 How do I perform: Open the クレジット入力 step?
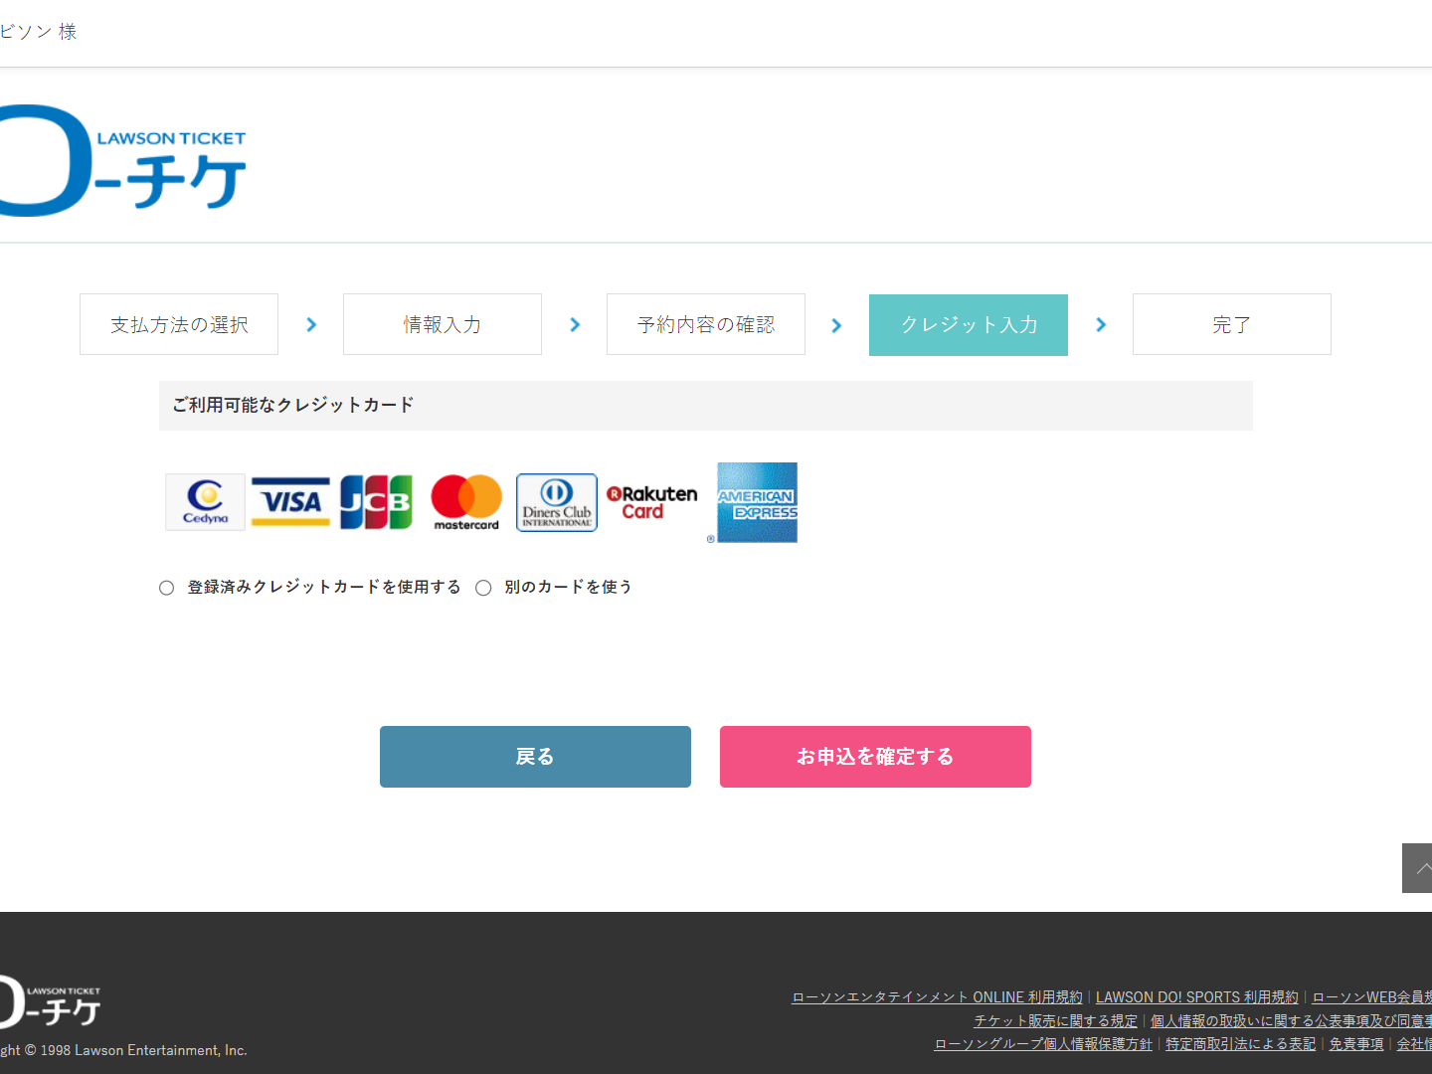point(969,324)
